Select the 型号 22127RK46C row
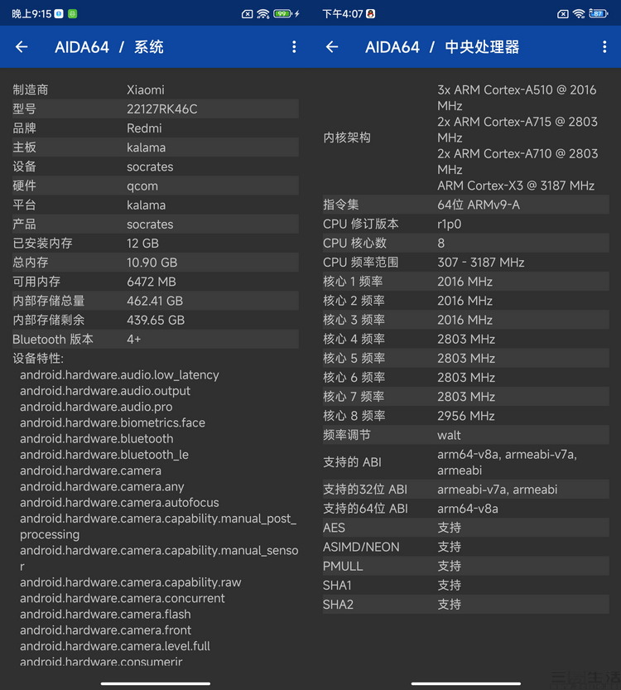 tap(156, 109)
